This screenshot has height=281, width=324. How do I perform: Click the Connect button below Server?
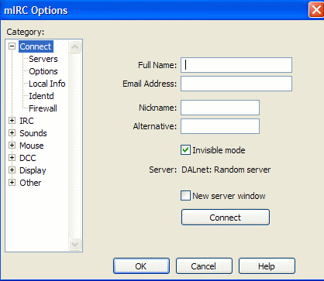click(226, 218)
